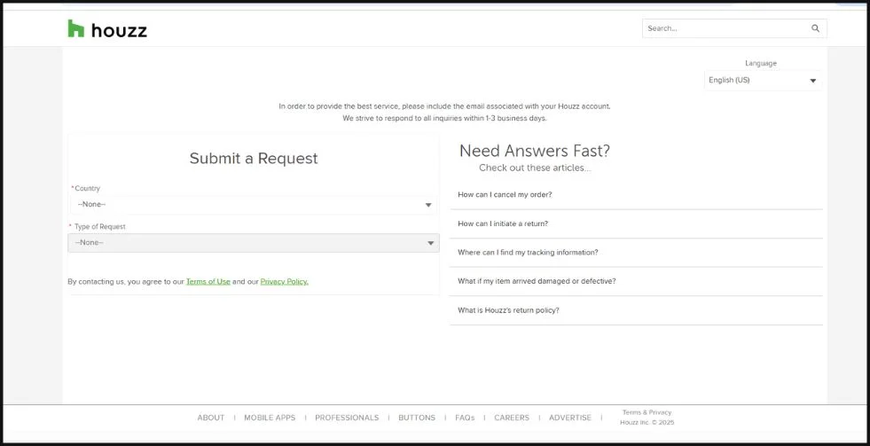
Task: Open the CAREERS footer link
Action: pyautogui.click(x=512, y=418)
